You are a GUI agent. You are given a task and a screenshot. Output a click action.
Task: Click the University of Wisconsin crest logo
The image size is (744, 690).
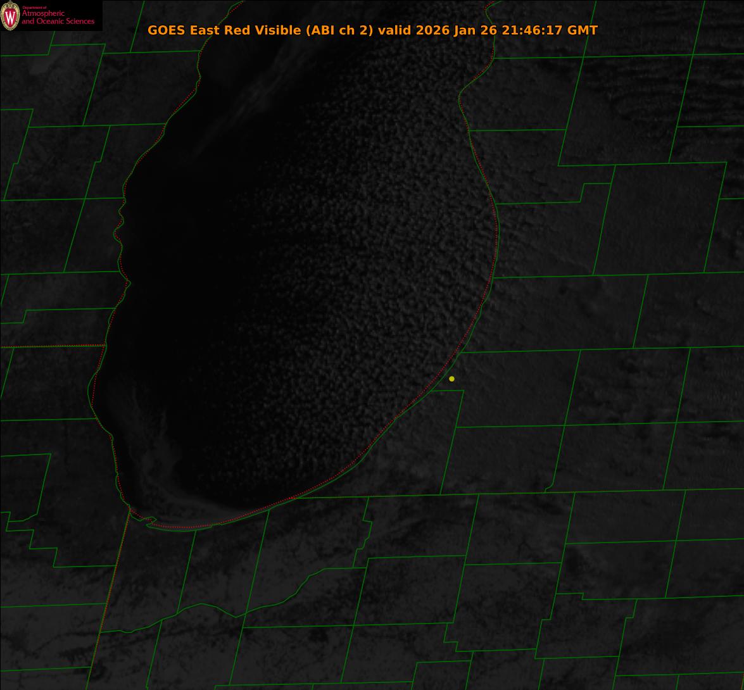tap(10, 16)
